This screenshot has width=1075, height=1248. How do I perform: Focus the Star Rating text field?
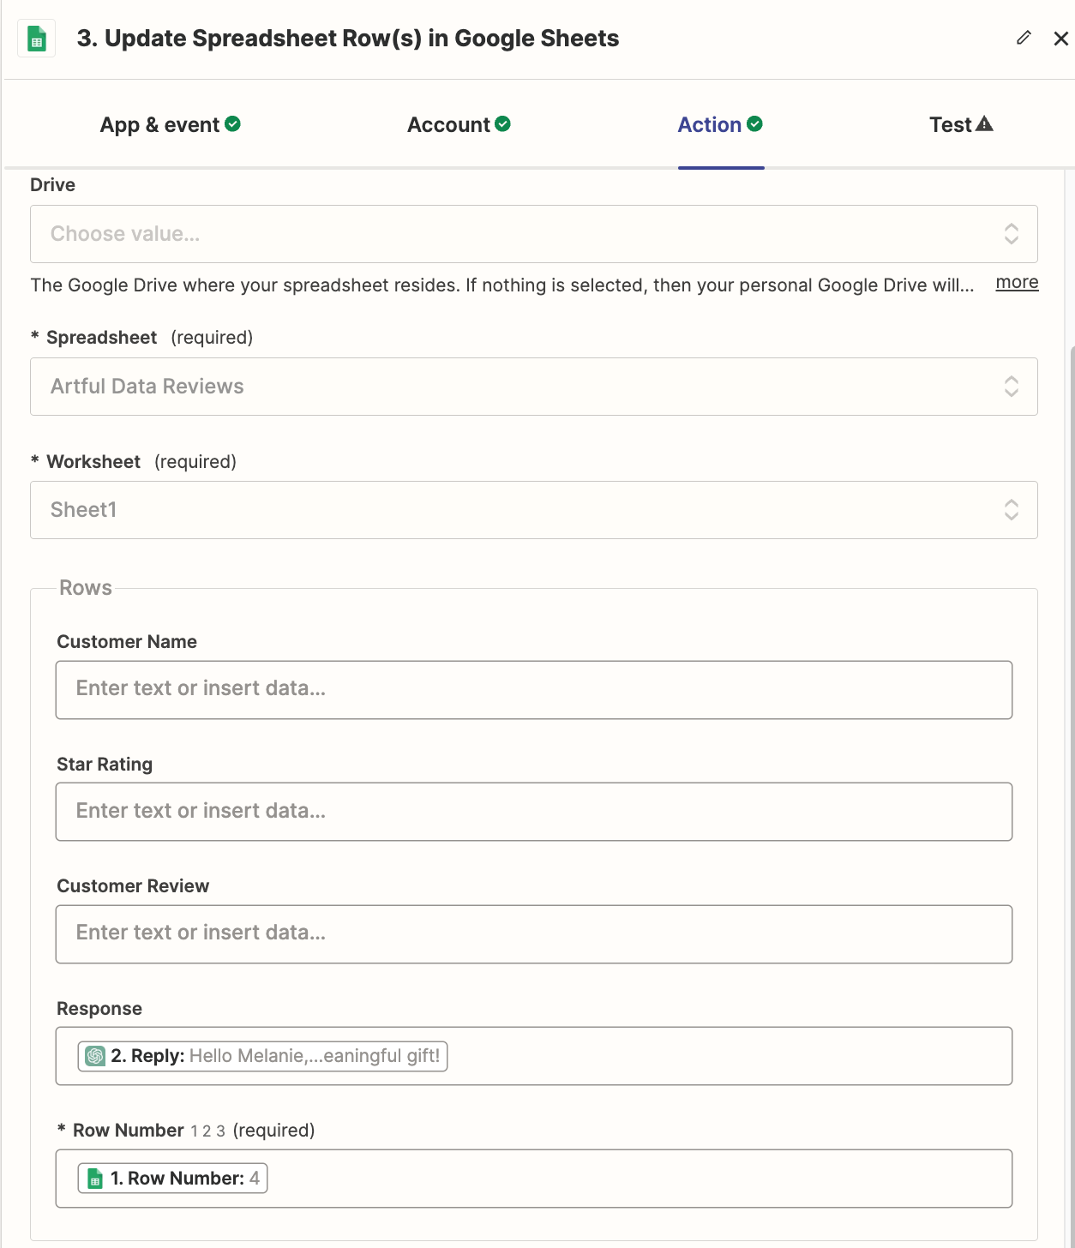pyautogui.click(x=533, y=812)
